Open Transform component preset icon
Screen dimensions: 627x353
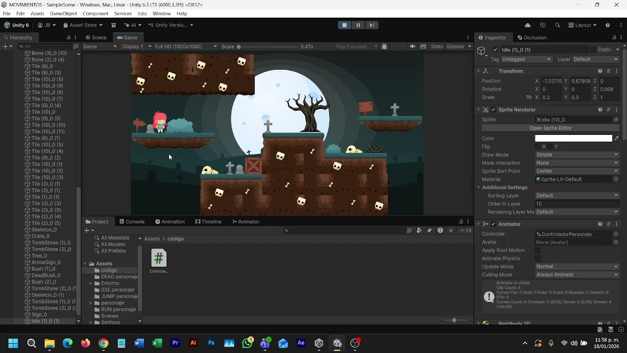[x=608, y=71]
